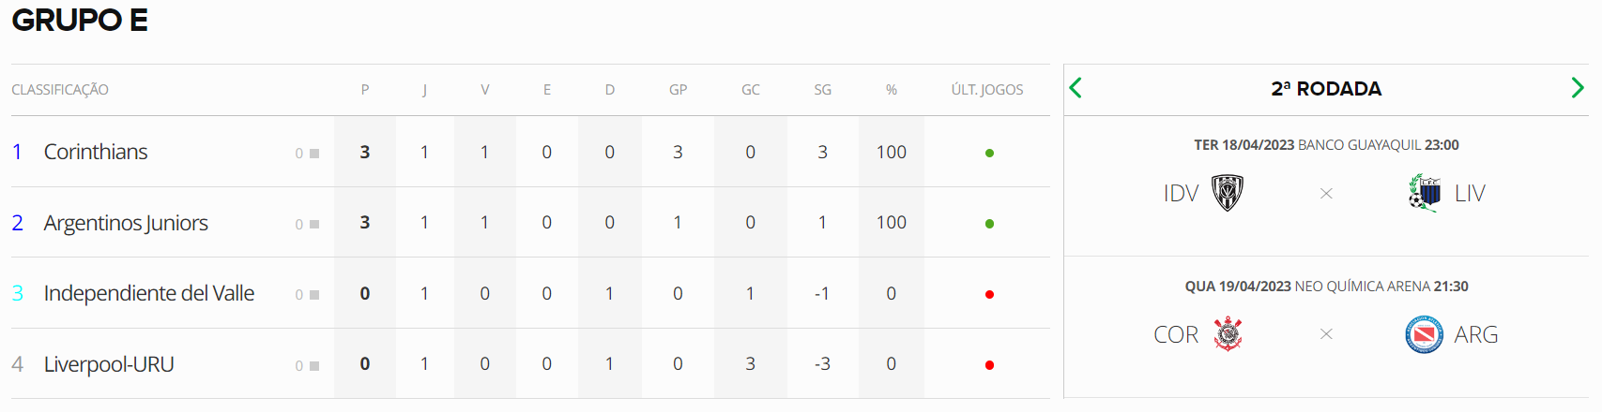Image resolution: width=1602 pixels, height=412 pixels.
Task: Click the Liverpool-URU crest icon
Action: tap(1425, 193)
